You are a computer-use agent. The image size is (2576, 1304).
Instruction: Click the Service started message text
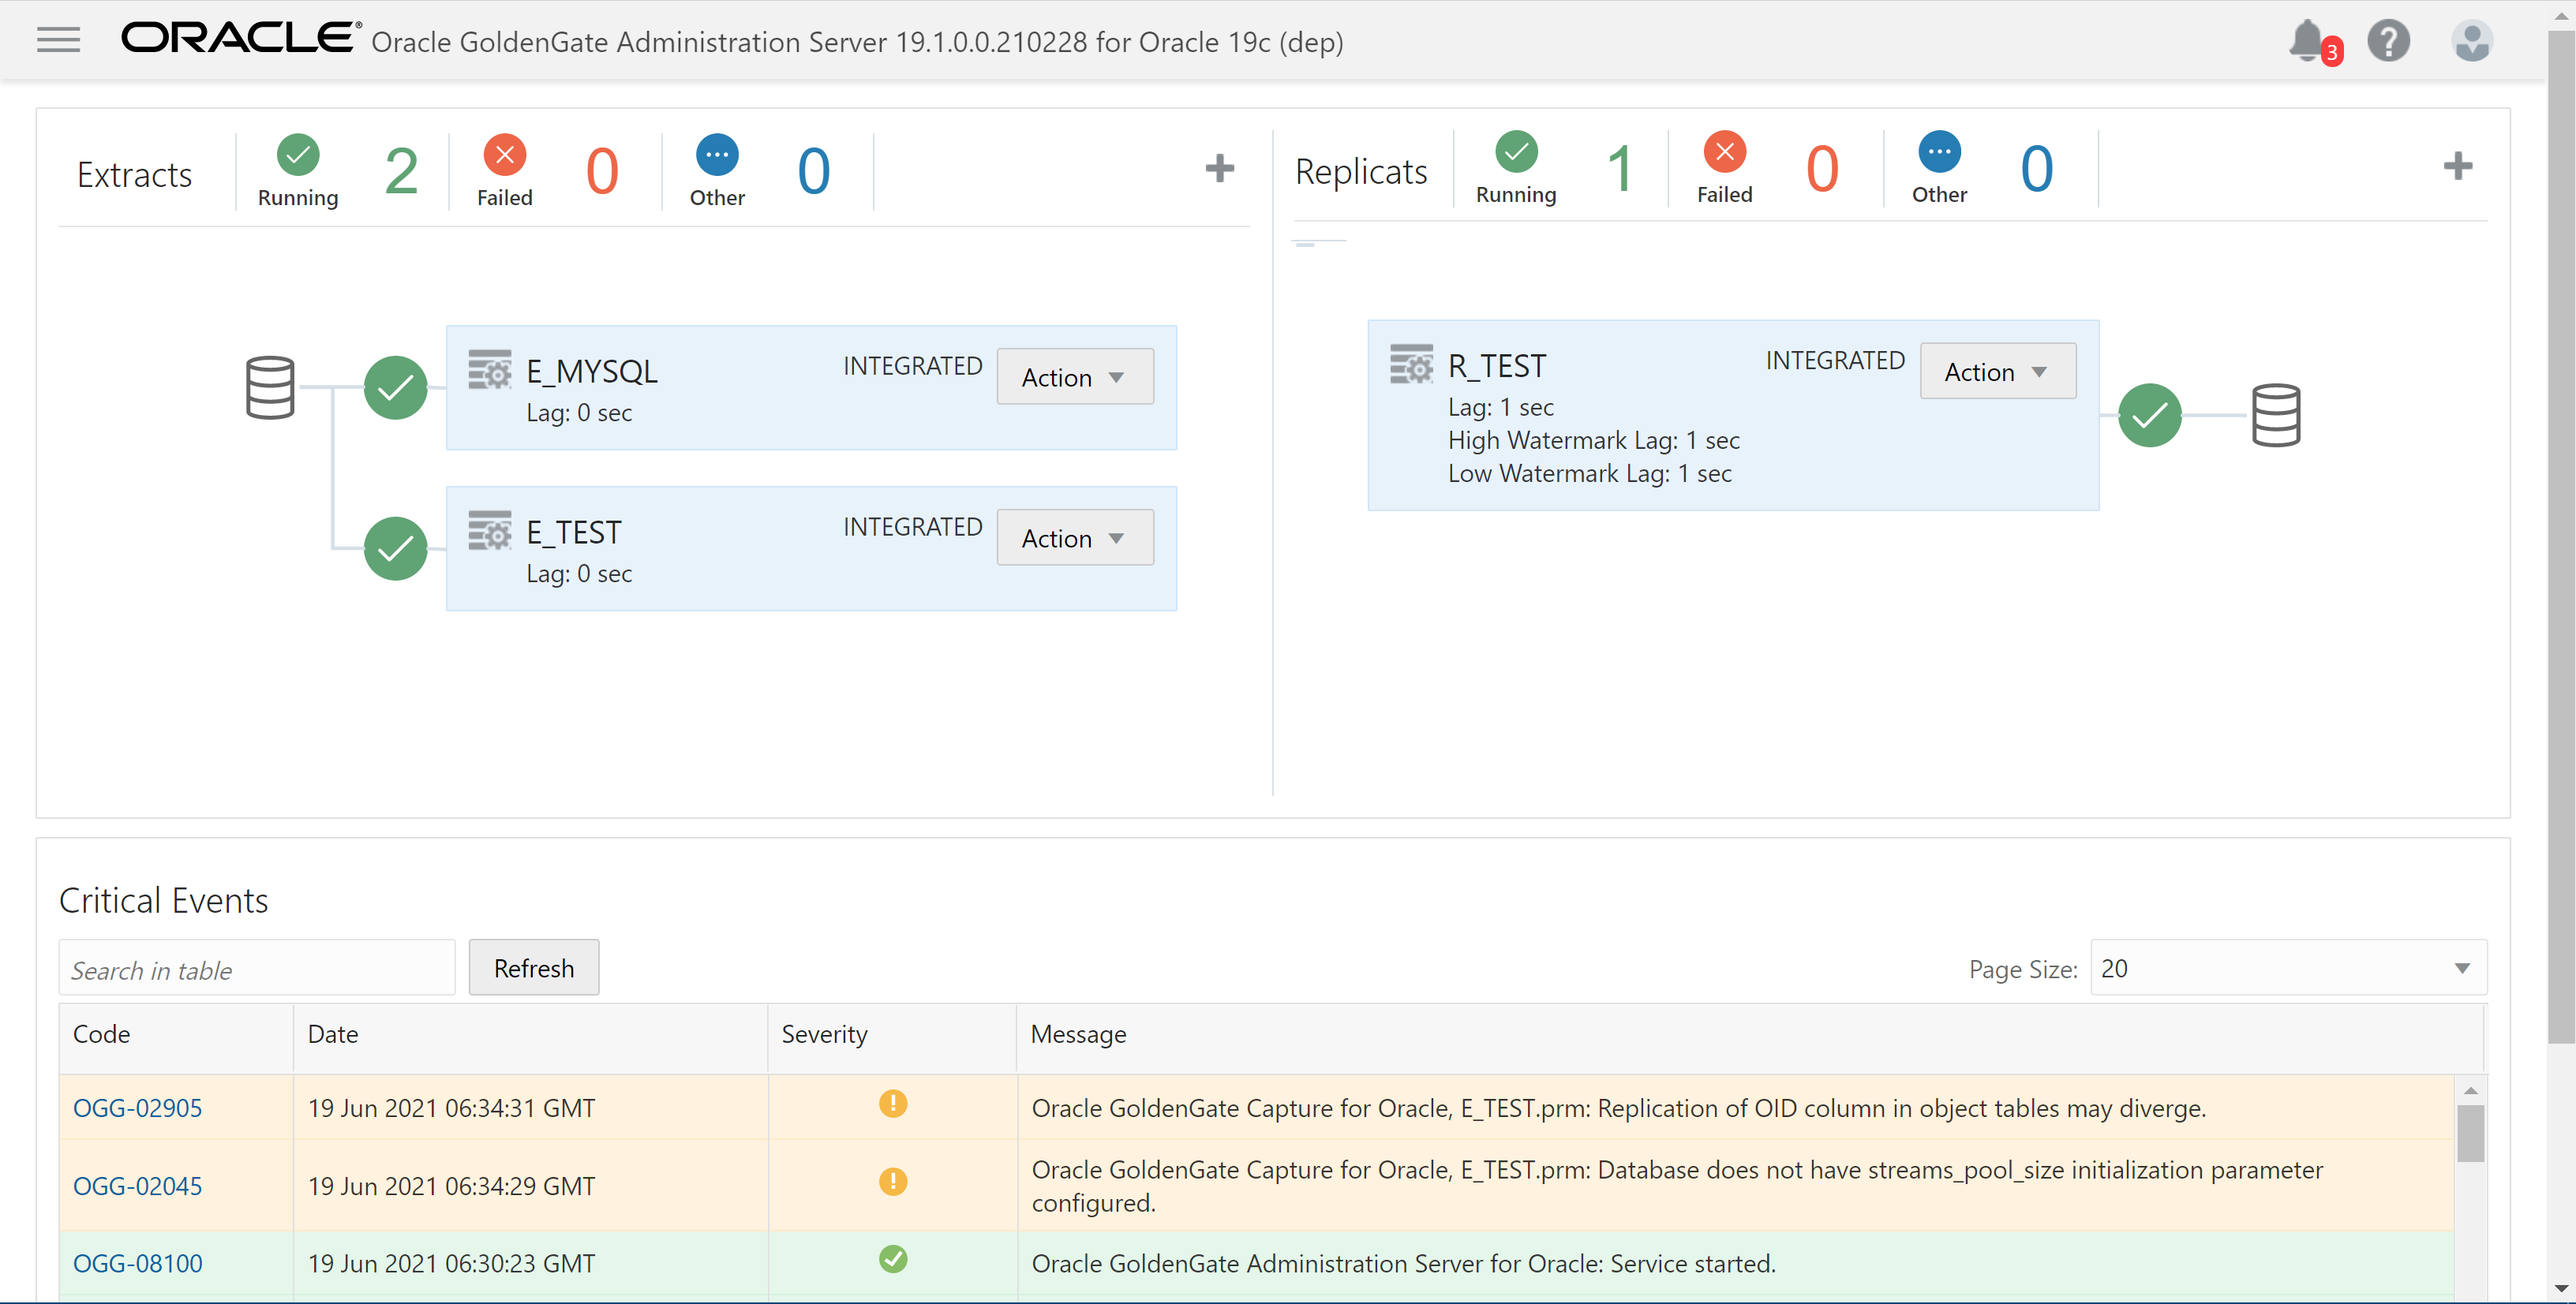(x=1403, y=1264)
